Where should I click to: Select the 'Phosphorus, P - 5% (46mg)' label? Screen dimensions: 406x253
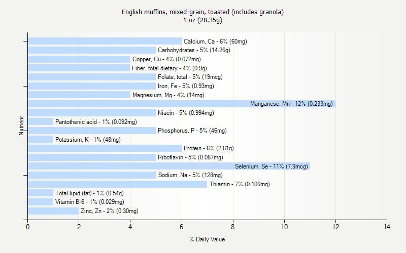click(x=192, y=131)
